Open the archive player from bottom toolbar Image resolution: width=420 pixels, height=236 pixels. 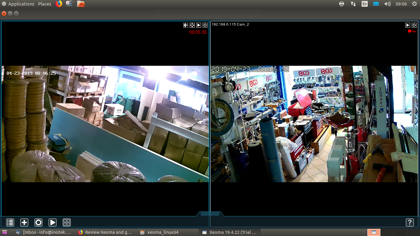[x=53, y=222]
